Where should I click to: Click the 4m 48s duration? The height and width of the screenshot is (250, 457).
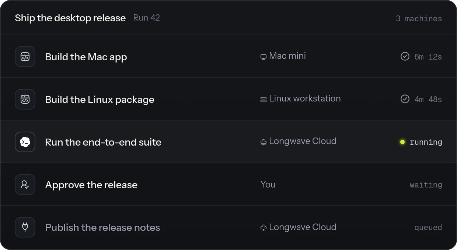coord(428,99)
